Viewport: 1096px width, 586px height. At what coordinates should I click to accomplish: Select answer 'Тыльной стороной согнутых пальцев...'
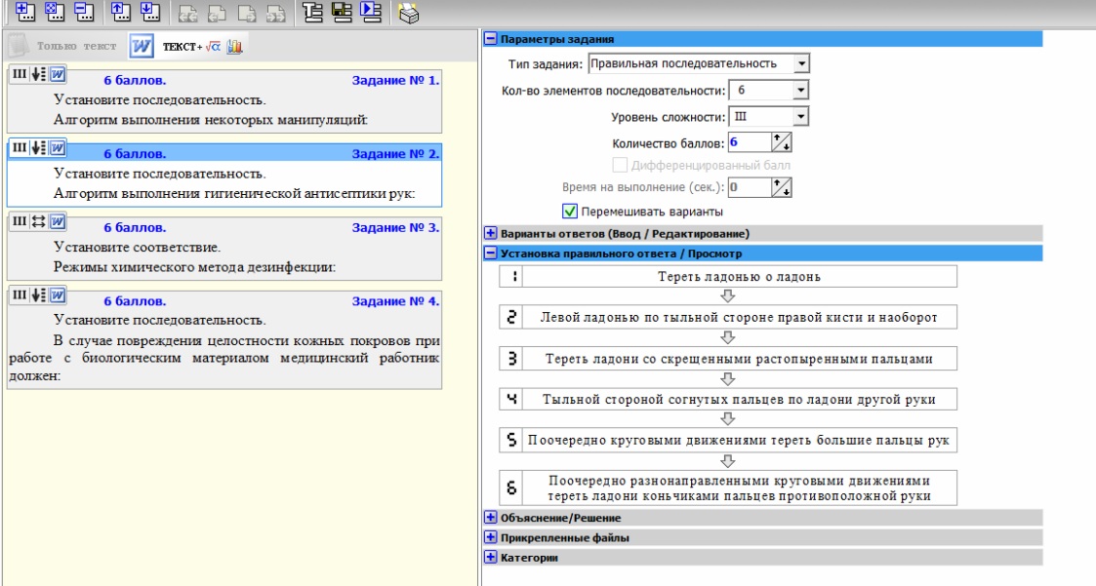pos(739,399)
